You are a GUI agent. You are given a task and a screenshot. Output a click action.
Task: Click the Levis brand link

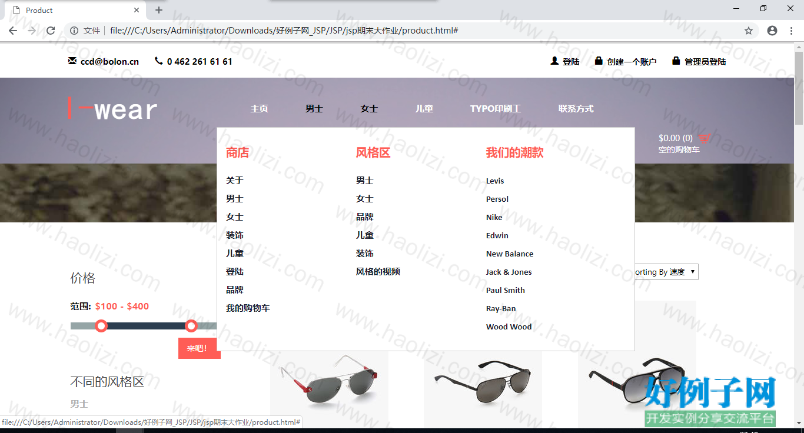click(x=495, y=181)
